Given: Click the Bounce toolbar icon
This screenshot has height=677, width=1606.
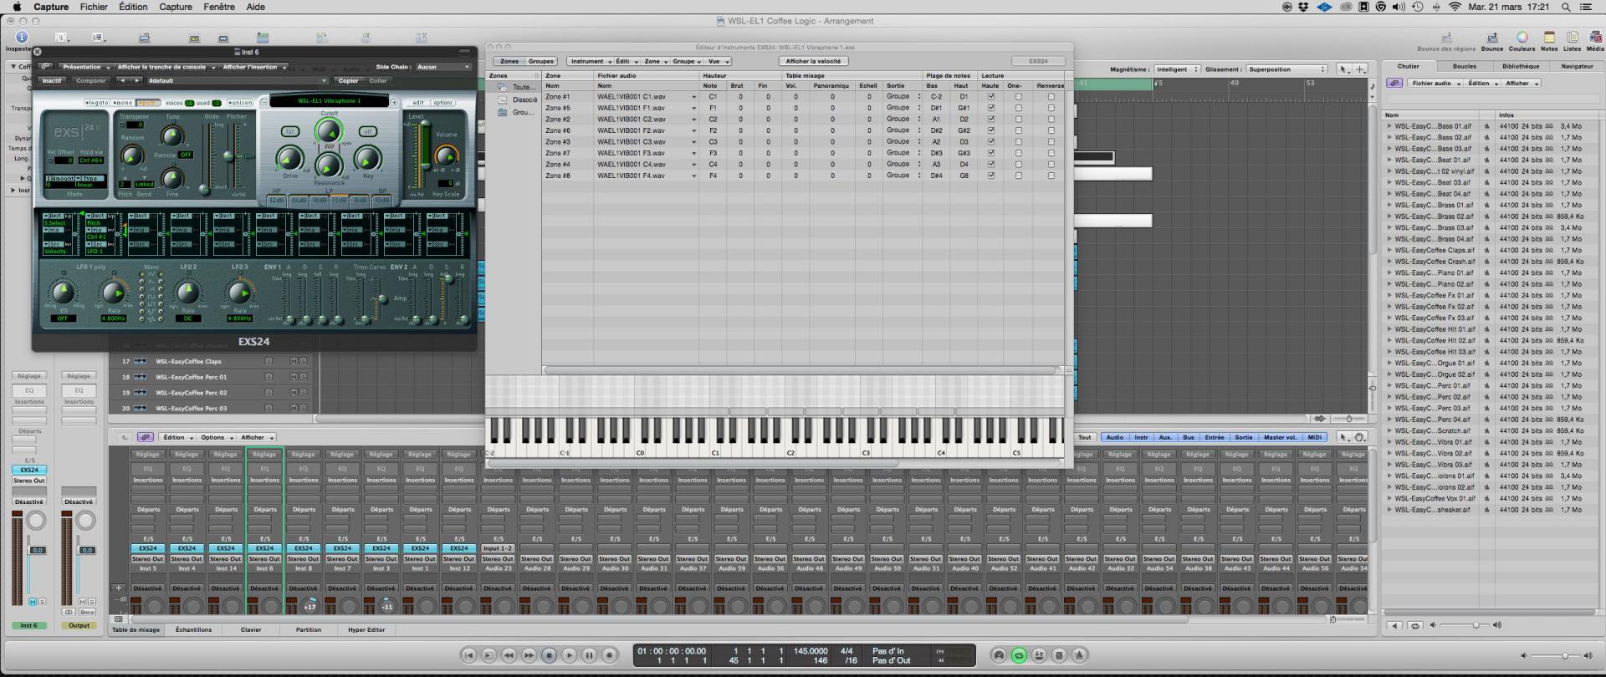Looking at the screenshot, I should click(1491, 38).
